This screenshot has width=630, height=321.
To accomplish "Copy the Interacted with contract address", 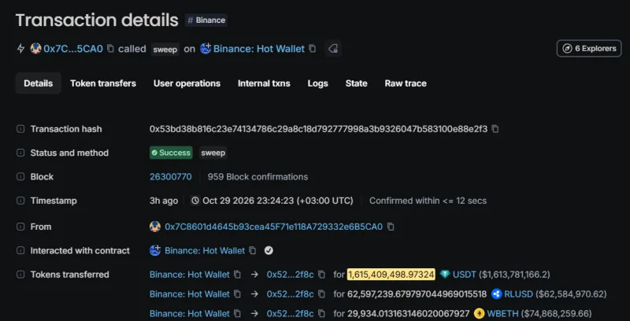I will pyautogui.click(x=252, y=250).
